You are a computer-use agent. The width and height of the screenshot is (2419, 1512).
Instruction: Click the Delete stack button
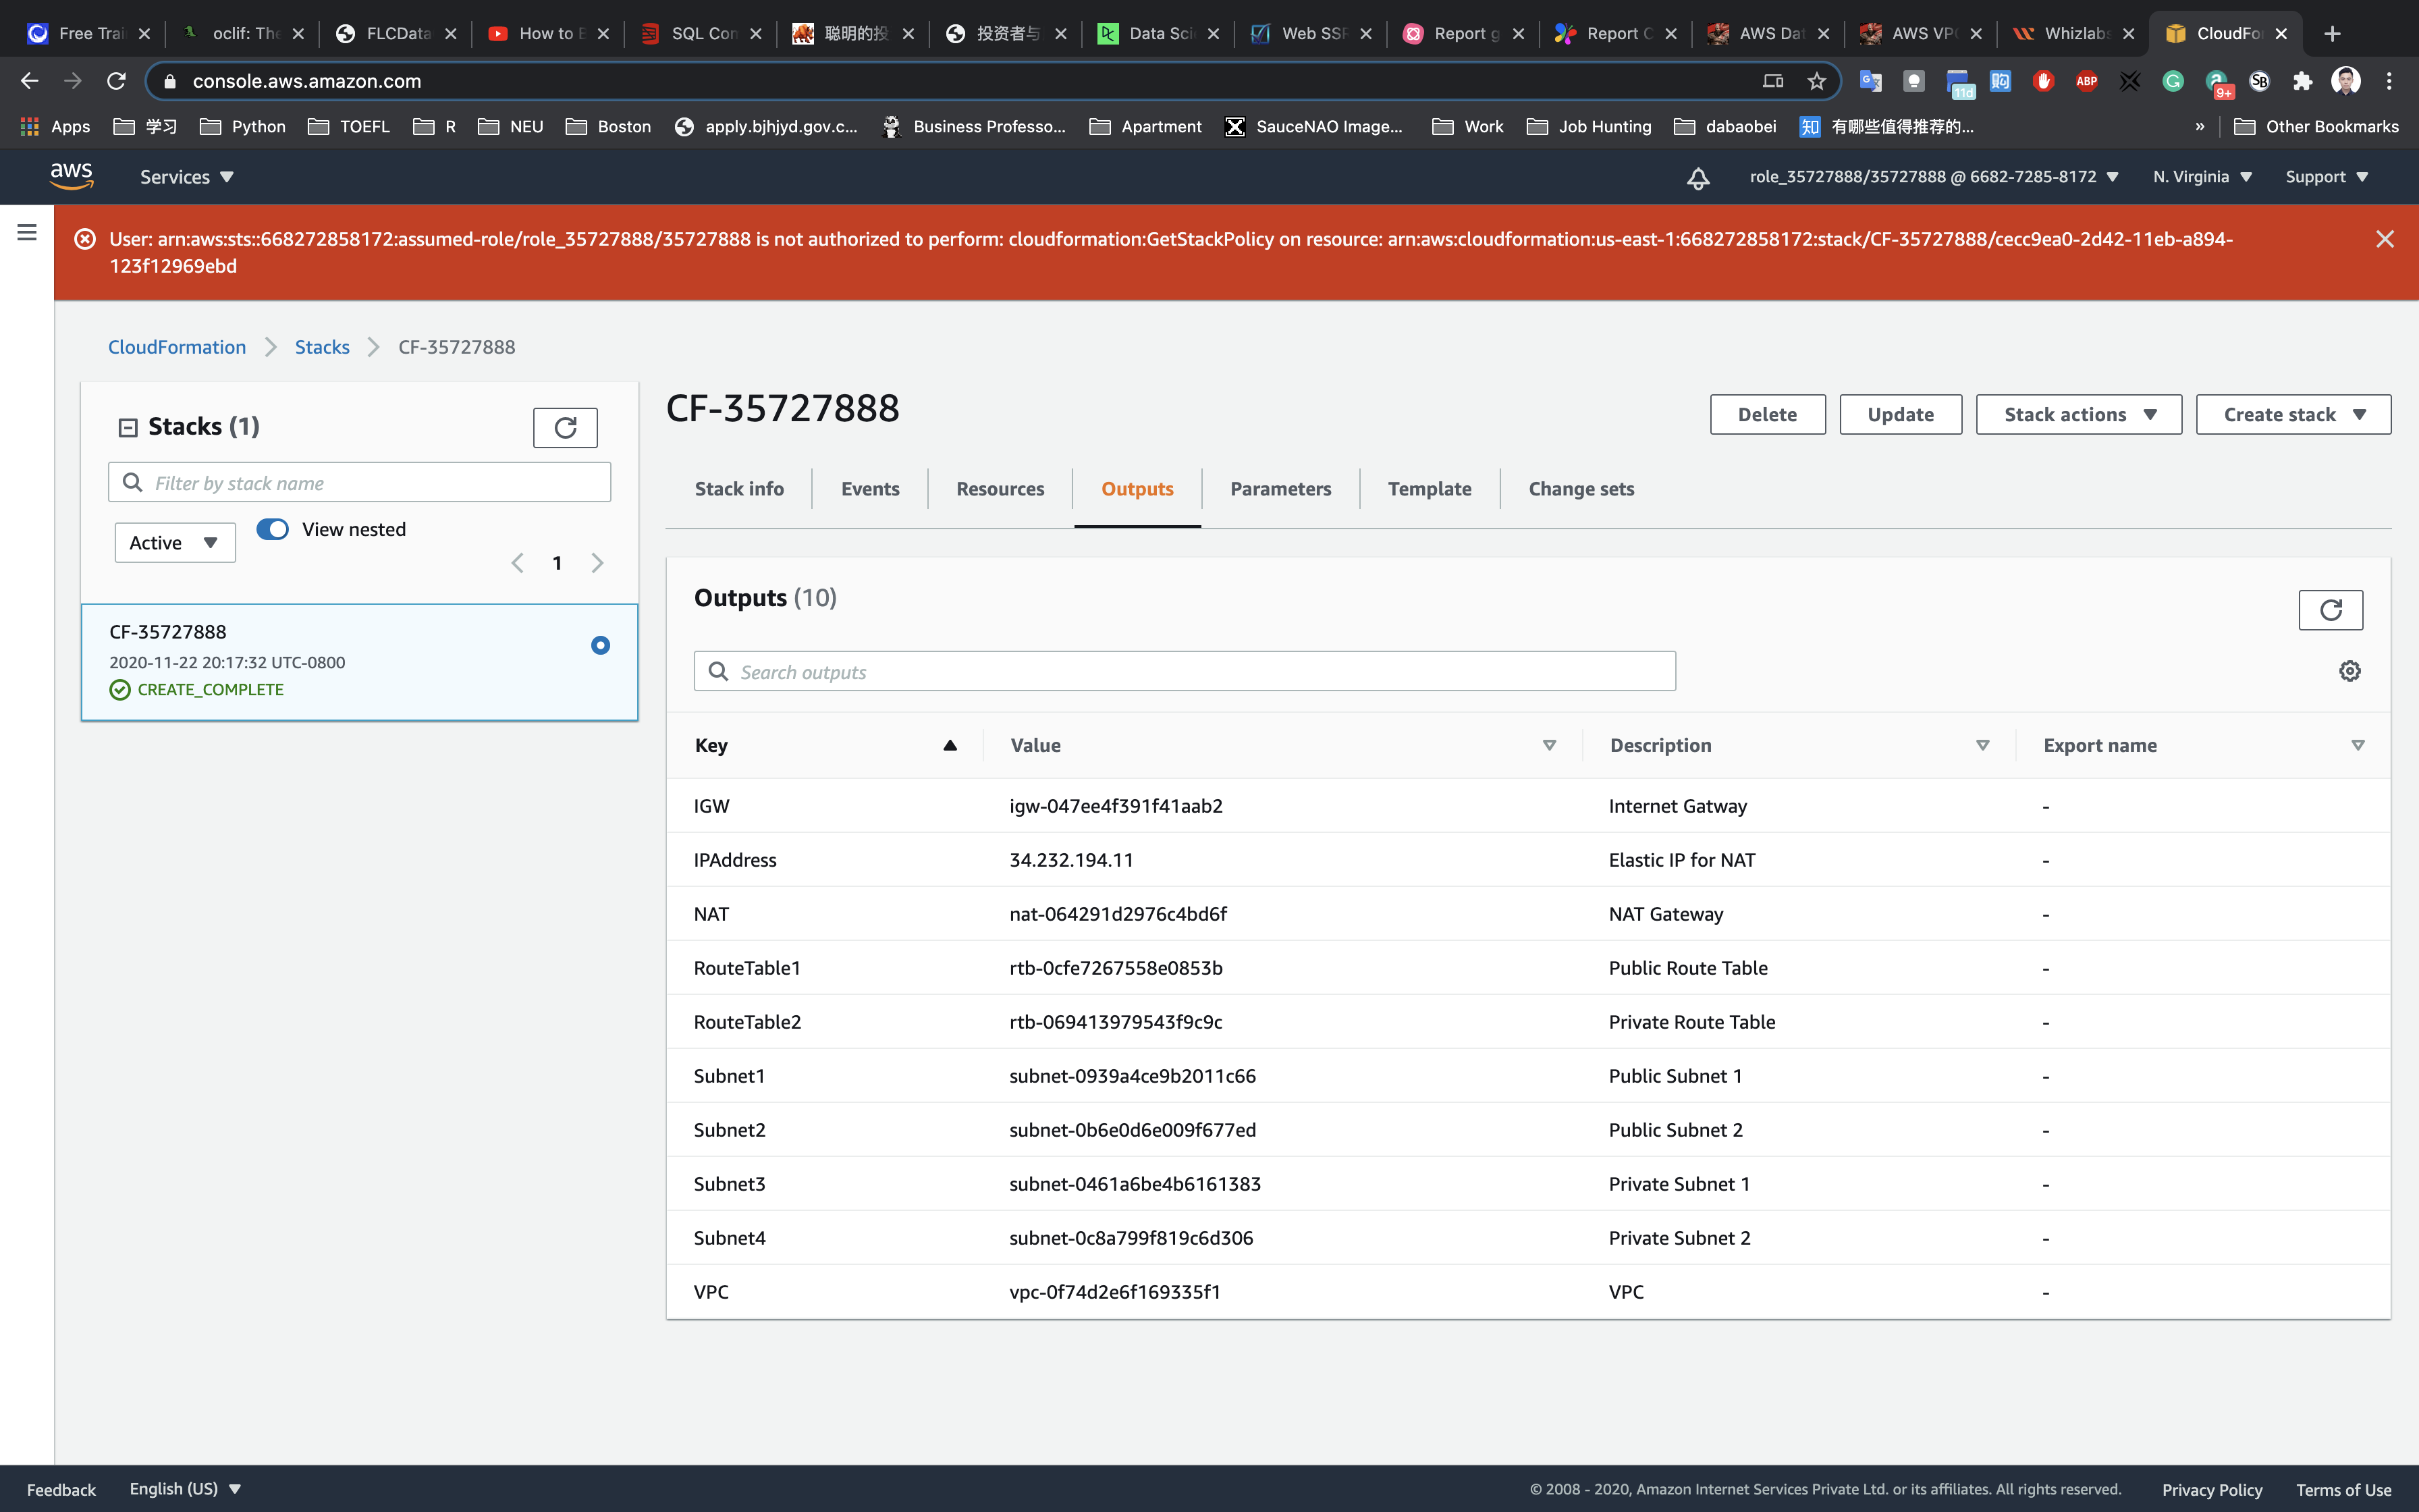coord(1766,415)
